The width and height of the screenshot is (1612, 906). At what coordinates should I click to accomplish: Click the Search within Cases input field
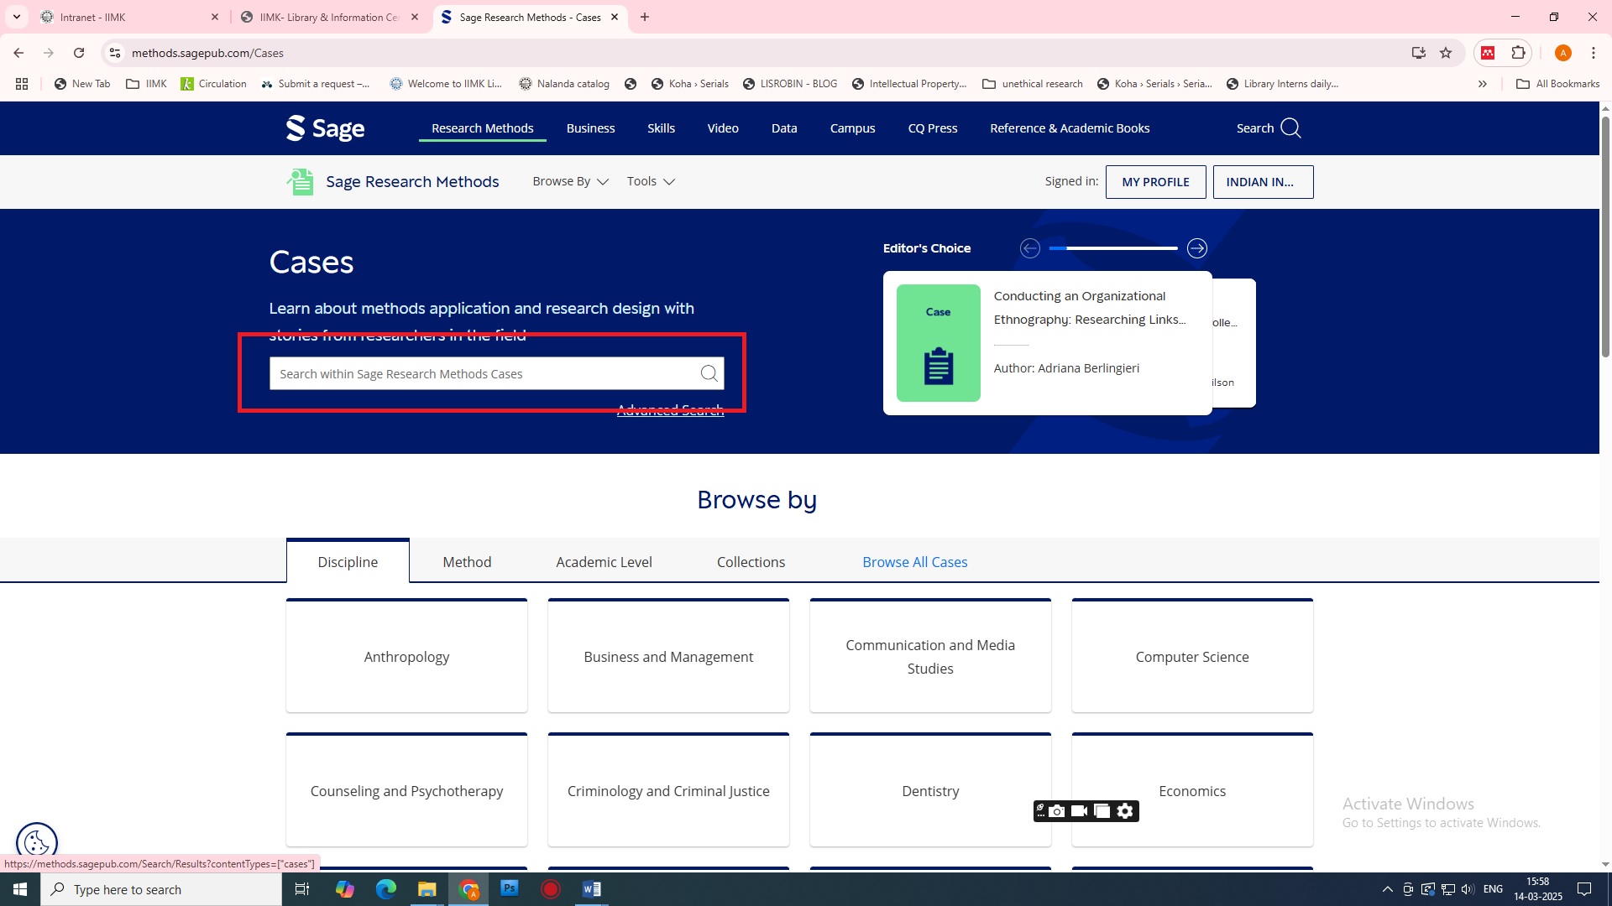point(483,374)
